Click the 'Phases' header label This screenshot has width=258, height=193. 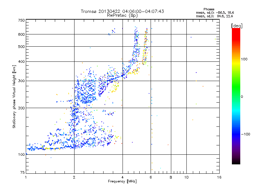[209, 9]
